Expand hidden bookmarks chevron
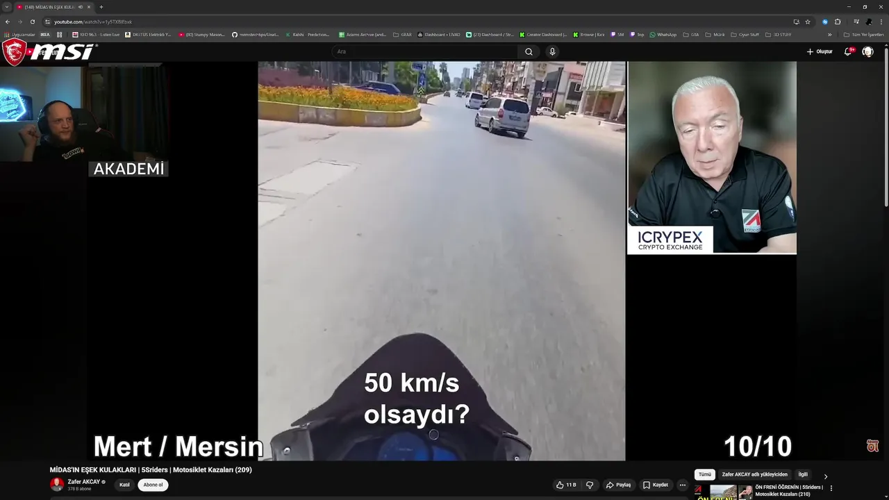 pos(829,34)
